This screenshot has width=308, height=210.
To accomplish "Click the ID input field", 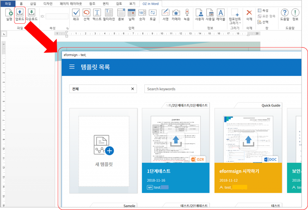I will [x=57, y=16].
